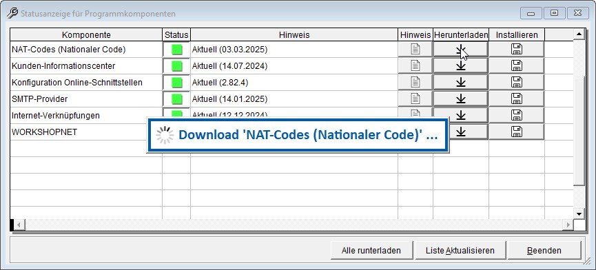Close the Statusanzeige window
The image size is (596, 270).
pyautogui.click(x=578, y=13)
